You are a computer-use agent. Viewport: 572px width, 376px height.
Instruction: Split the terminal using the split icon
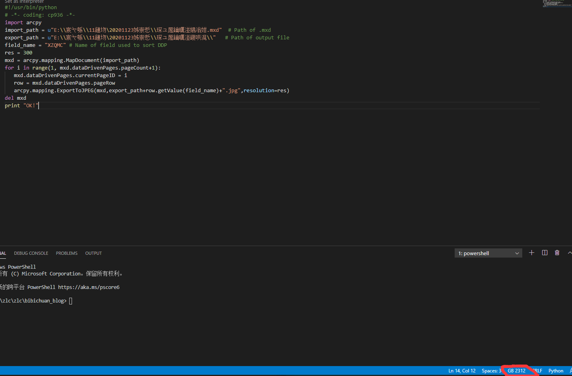[545, 253]
